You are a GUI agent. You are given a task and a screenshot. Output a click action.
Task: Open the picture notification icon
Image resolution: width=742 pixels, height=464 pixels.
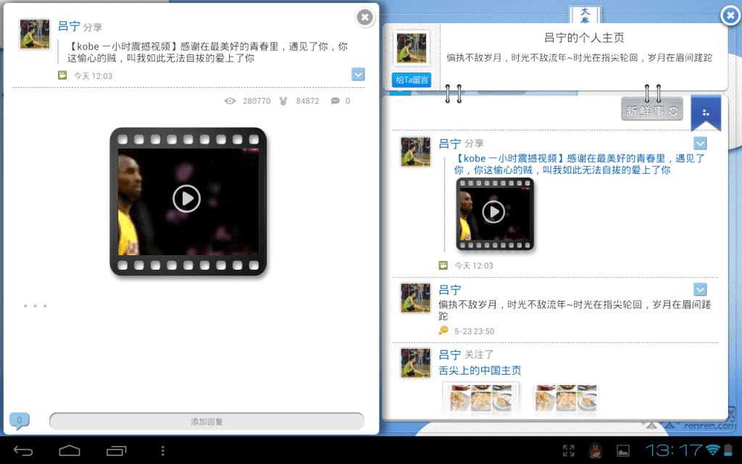pyautogui.click(x=623, y=451)
